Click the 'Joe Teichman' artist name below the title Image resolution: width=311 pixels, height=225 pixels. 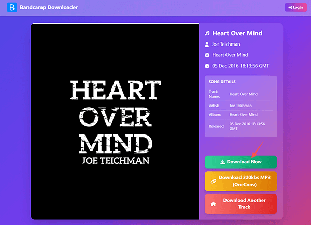point(226,44)
